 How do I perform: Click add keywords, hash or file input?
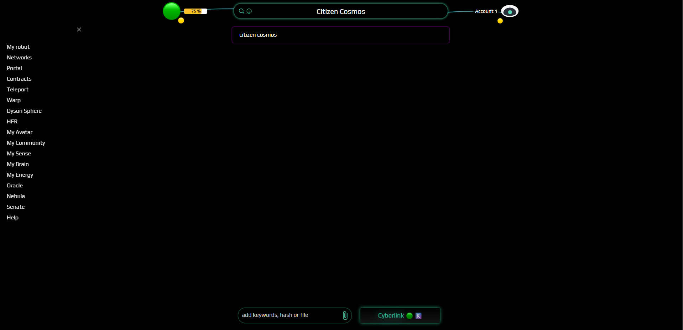(x=294, y=315)
